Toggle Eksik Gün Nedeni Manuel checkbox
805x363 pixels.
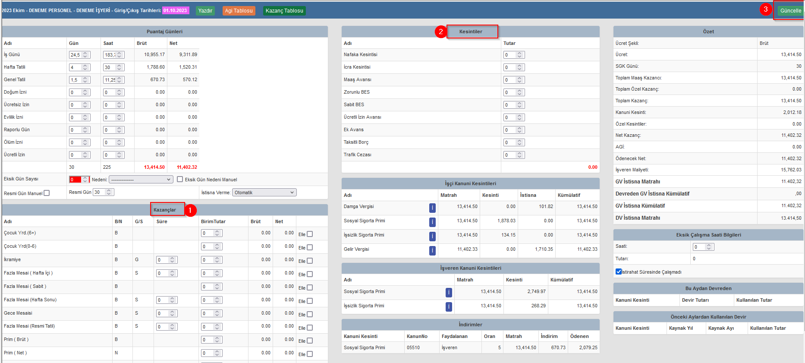[180, 180]
